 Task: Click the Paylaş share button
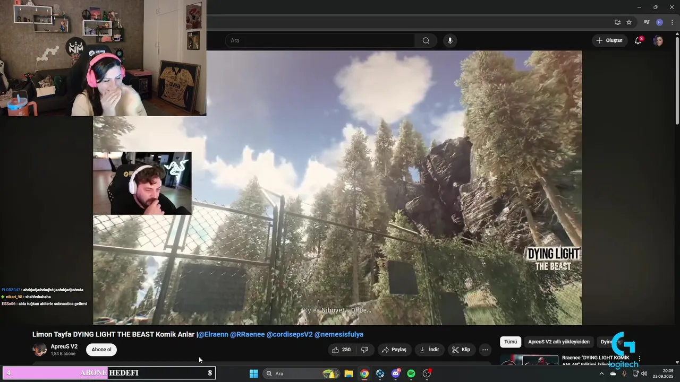point(394,350)
